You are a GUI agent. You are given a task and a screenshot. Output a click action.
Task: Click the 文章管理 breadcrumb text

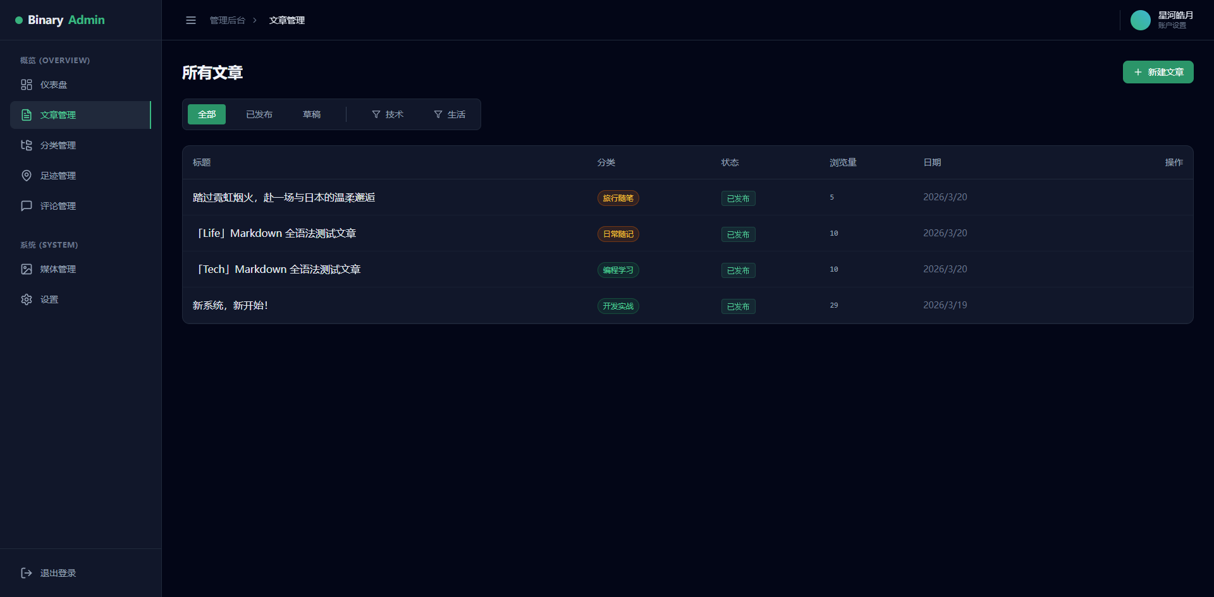(287, 20)
